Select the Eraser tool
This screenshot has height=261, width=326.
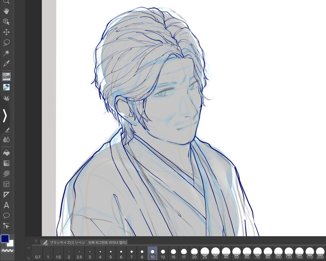(7, 130)
